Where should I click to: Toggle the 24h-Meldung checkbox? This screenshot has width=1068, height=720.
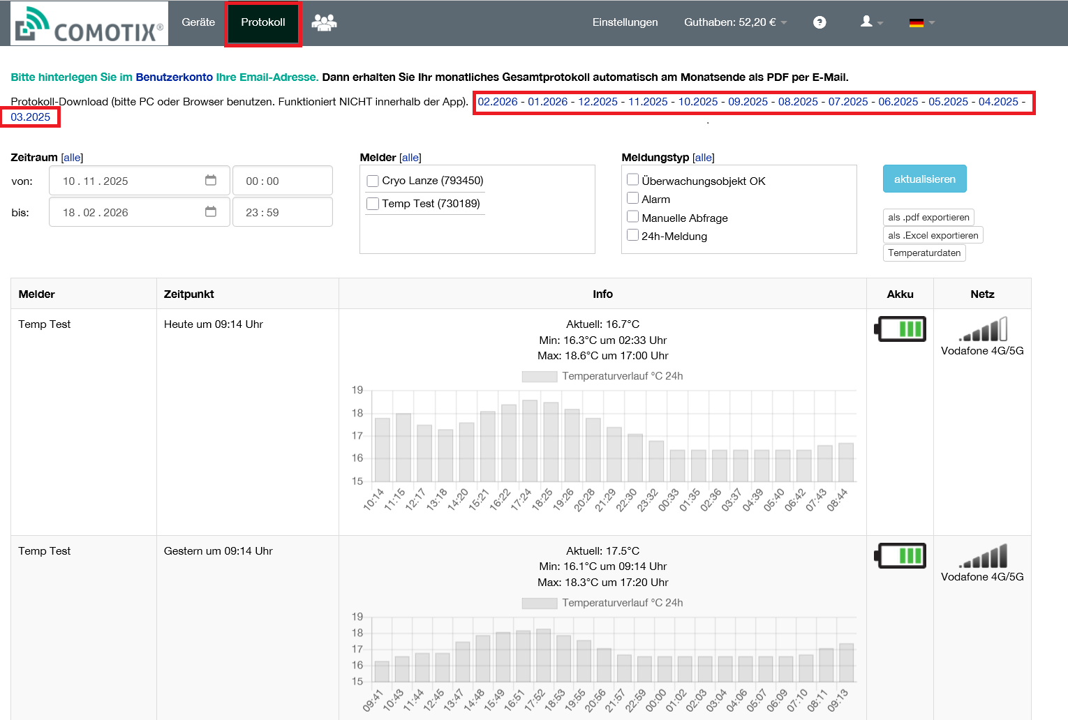coord(632,235)
